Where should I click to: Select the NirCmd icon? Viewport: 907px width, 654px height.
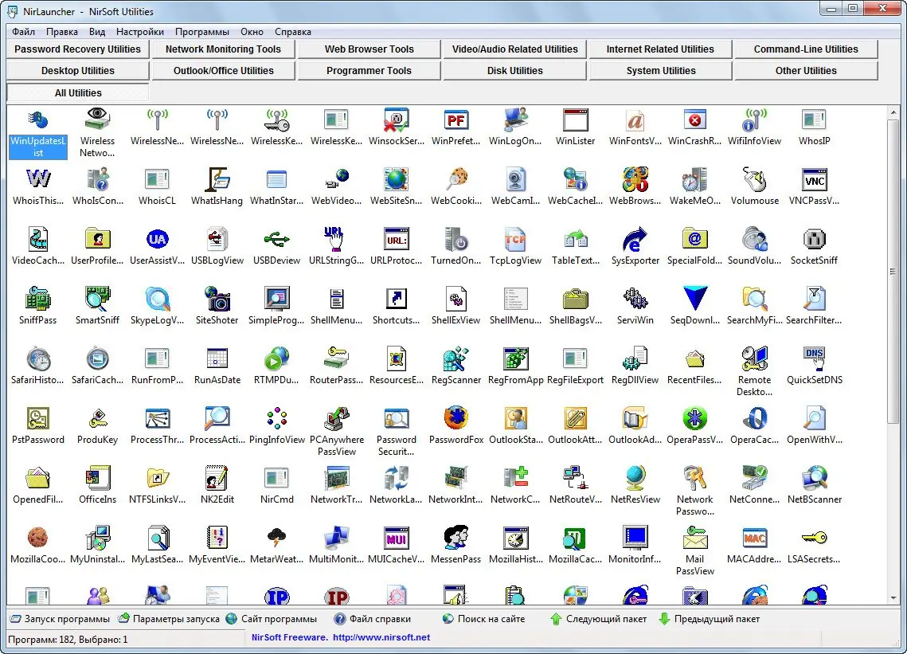(x=276, y=478)
